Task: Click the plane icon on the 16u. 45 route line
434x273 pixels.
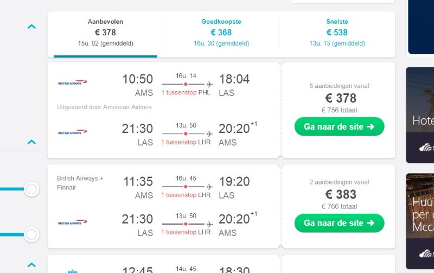Action: [x=209, y=187]
